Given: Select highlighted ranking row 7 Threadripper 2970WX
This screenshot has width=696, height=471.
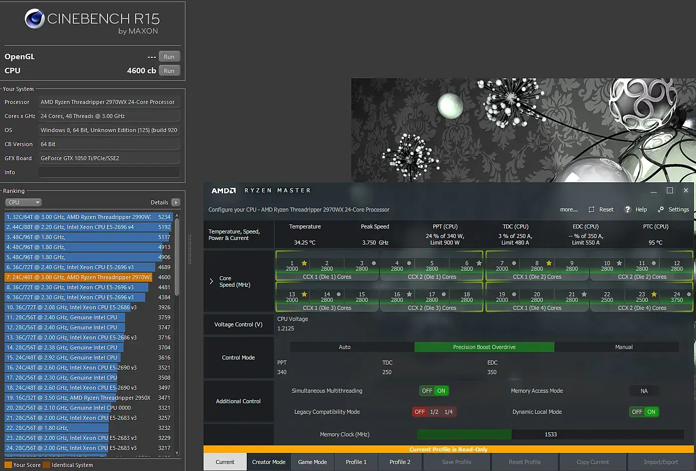Looking at the screenshot, I should point(88,277).
